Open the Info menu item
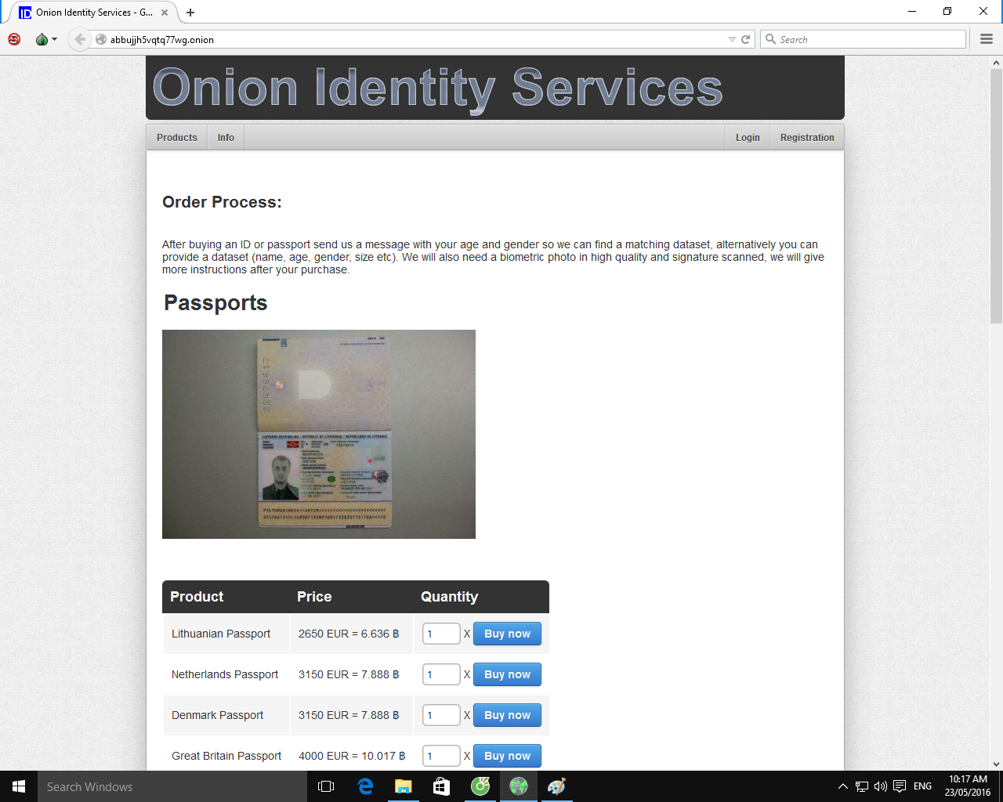This screenshot has width=1003, height=802. pos(225,137)
